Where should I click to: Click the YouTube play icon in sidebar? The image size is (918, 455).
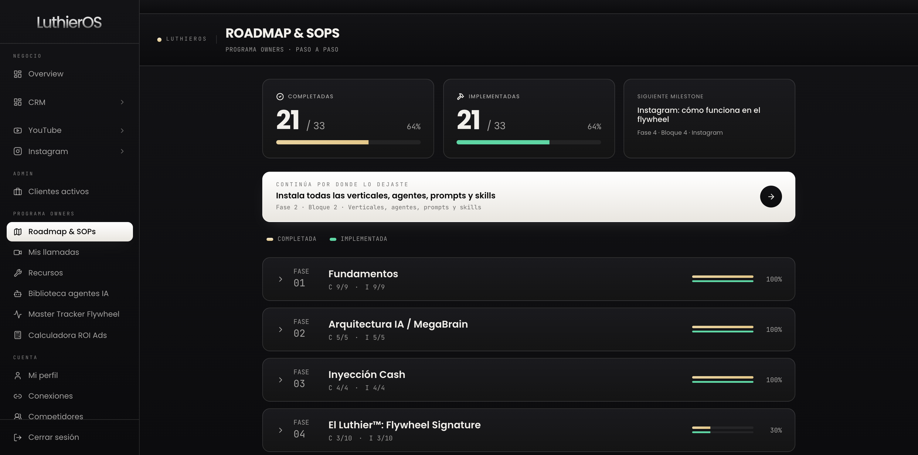(x=18, y=130)
